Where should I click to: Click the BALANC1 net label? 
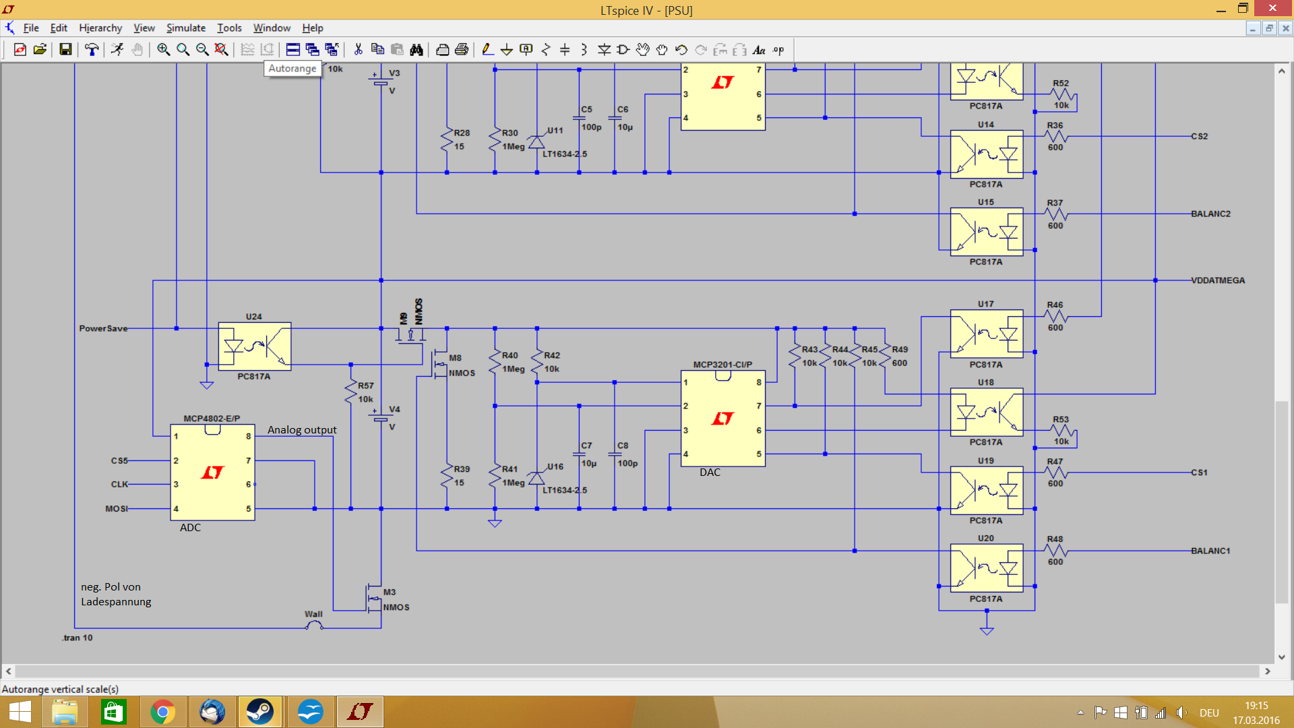1210,551
